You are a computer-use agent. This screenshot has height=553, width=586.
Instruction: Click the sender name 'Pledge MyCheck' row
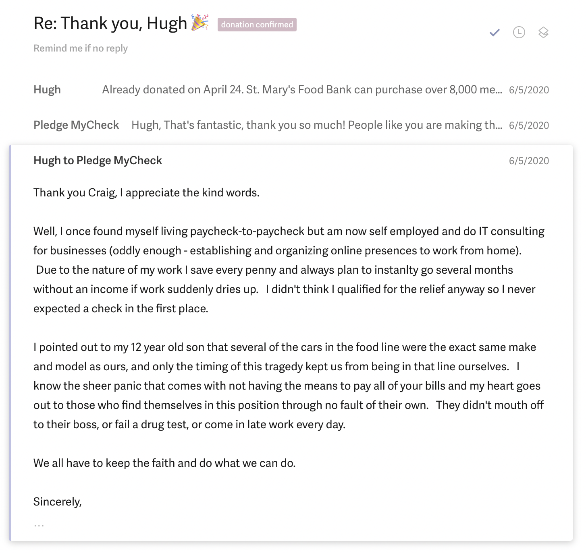click(76, 125)
